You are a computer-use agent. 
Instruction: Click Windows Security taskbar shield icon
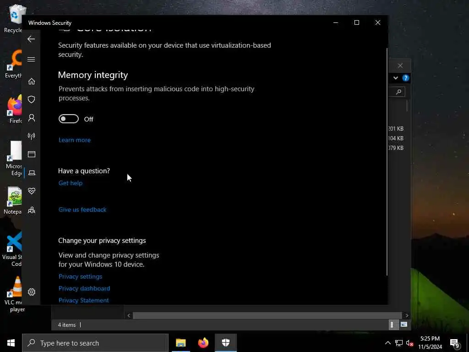226,343
